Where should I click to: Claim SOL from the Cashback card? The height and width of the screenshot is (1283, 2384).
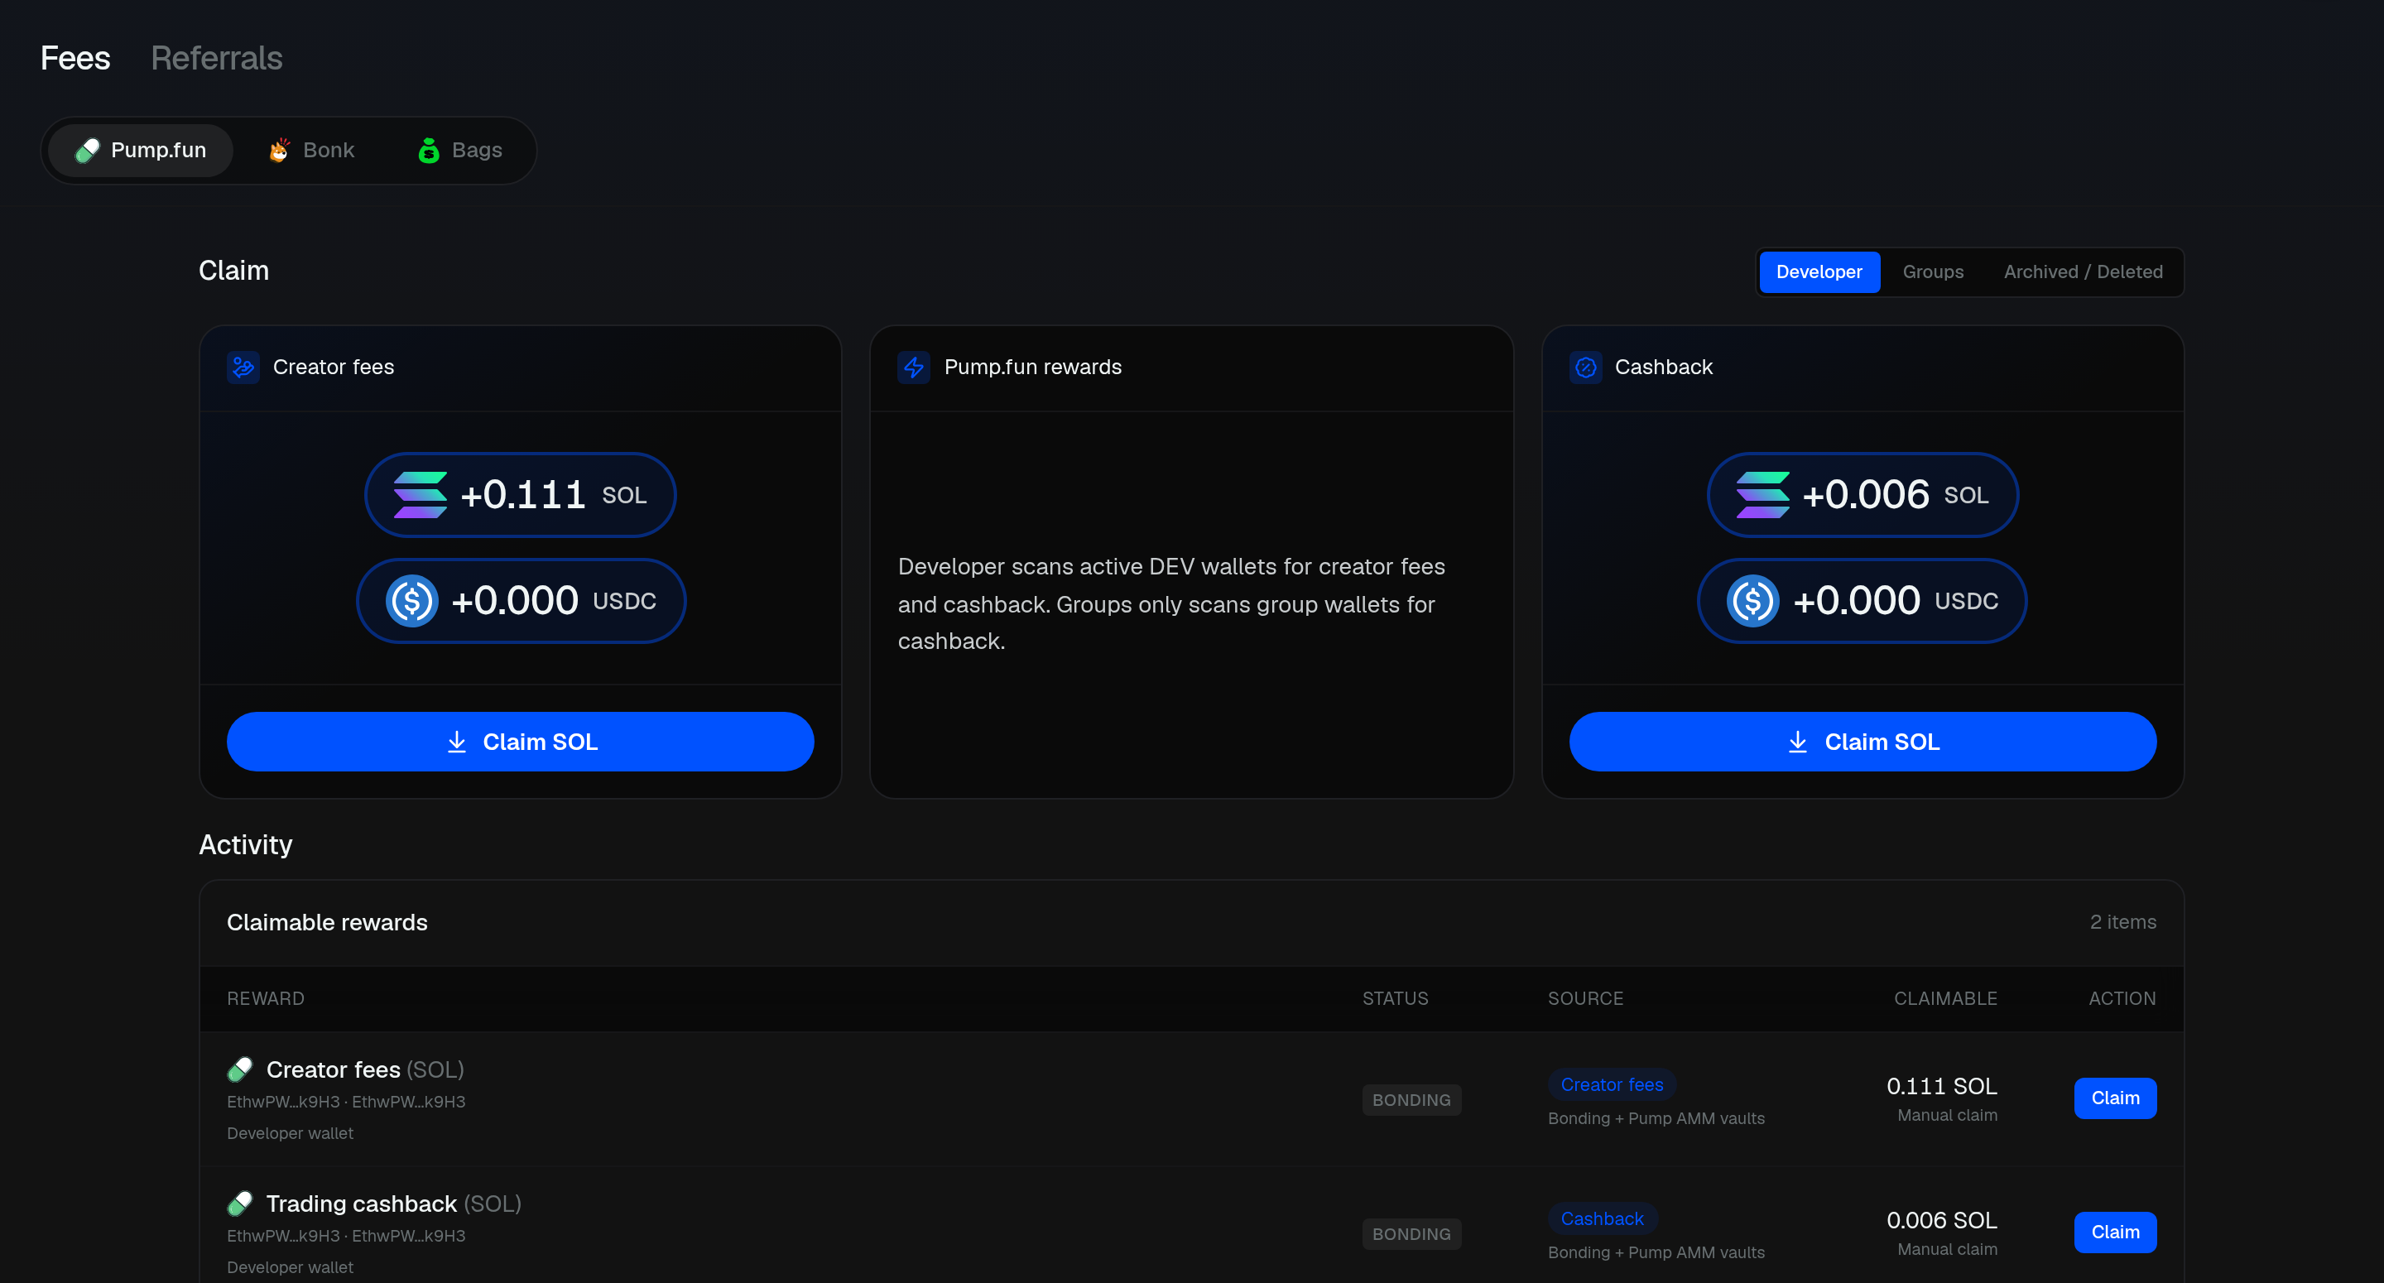tap(1862, 742)
